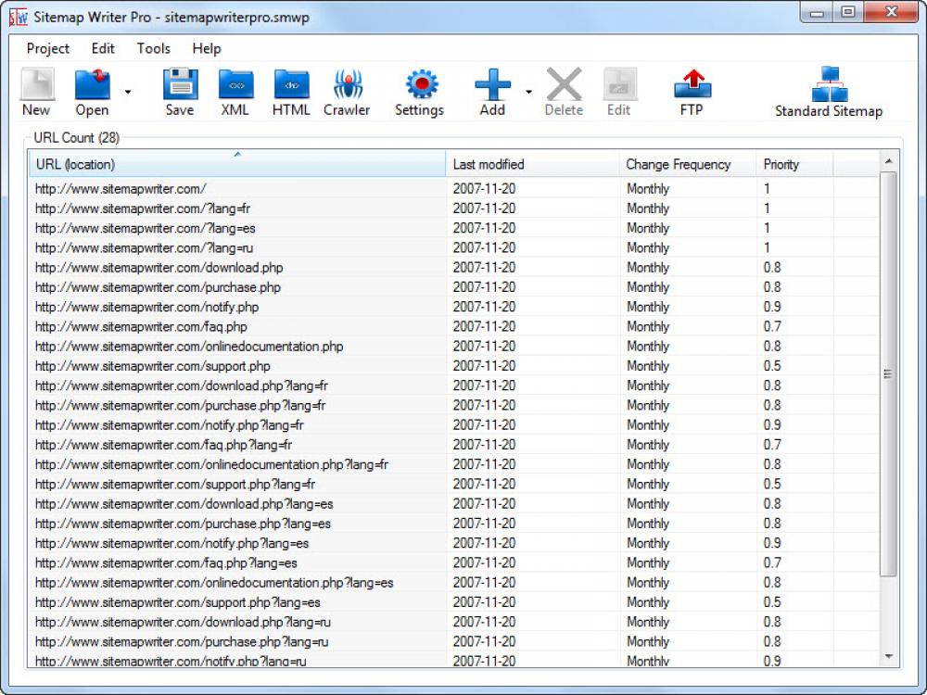927x695 pixels.
Task: Delete the selected URL
Action: tap(564, 90)
